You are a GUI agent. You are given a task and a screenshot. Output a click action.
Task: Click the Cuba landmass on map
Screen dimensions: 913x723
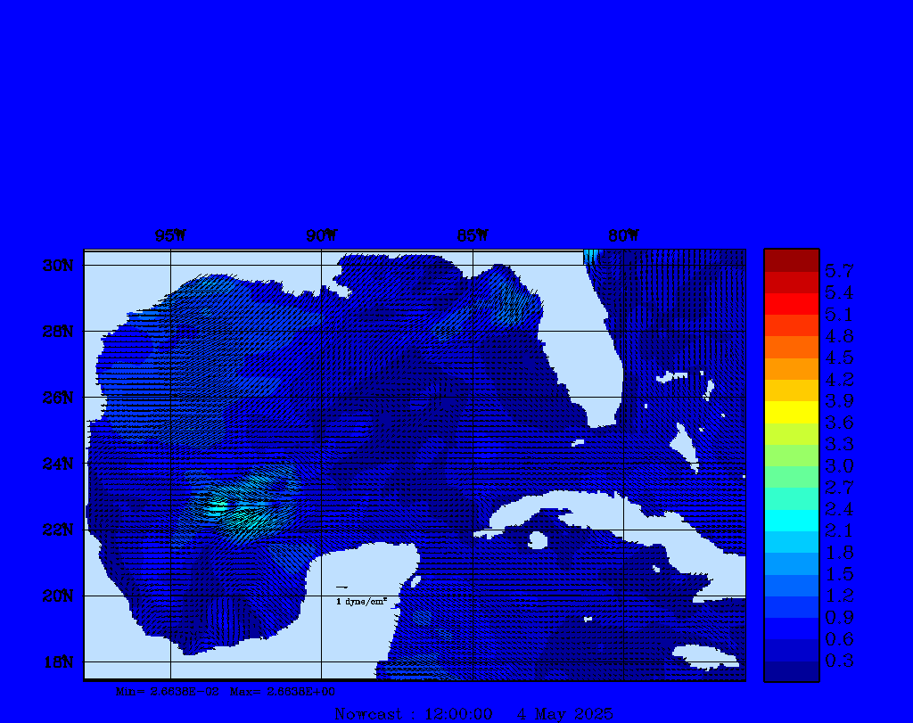(612, 513)
